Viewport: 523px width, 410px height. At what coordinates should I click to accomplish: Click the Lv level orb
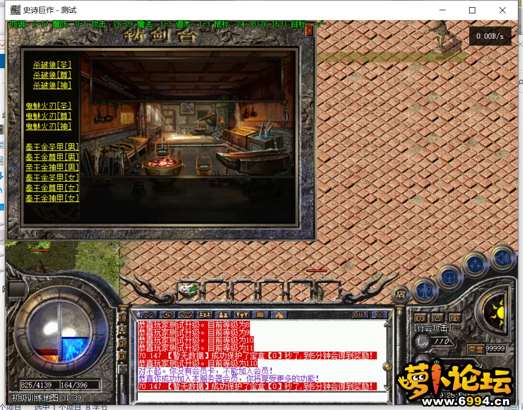tap(423, 341)
